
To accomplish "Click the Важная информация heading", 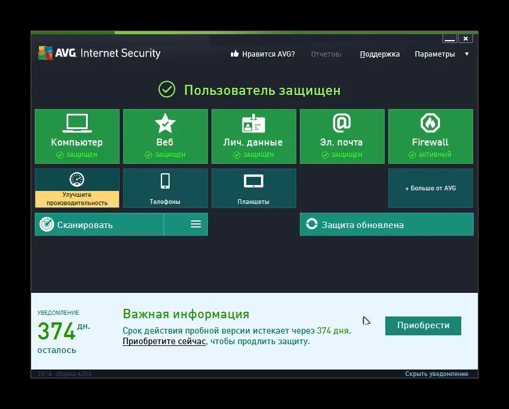I will click(x=186, y=314).
